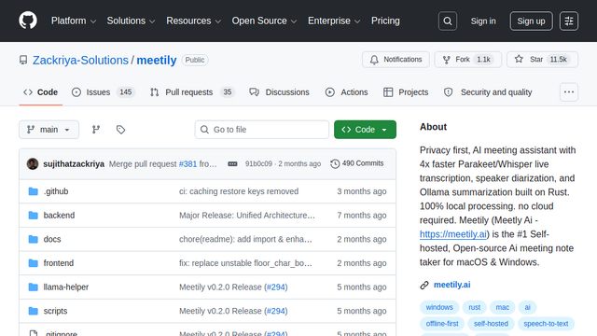597x336 pixels.
Task: Expand the Platform menu
Action: (x=74, y=21)
